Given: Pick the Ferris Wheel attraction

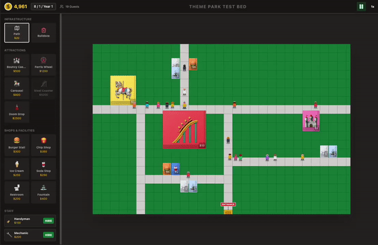Looking at the screenshot, I should pos(43,64).
